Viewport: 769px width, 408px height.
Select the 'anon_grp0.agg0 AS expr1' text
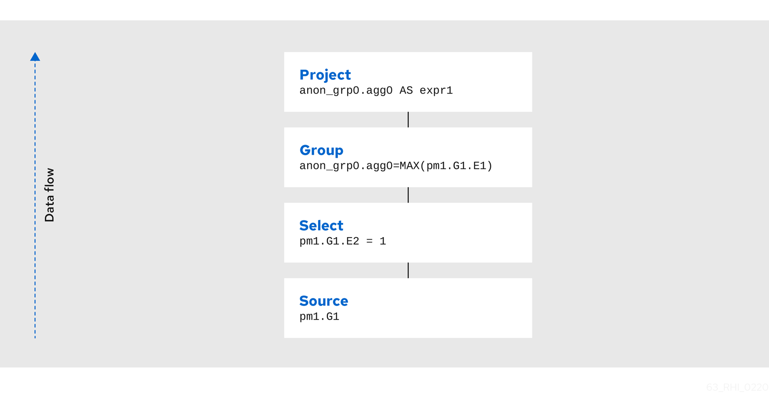pyautogui.click(x=376, y=91)
